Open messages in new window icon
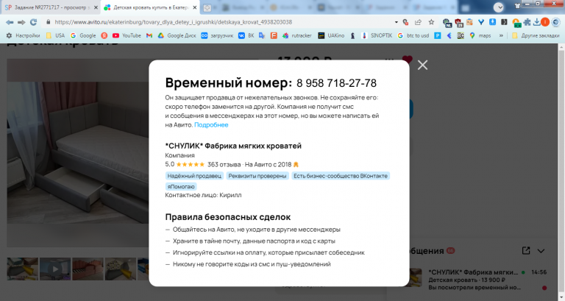The width and height of the screenshot is (565, 301). click(x=526, y=250)
